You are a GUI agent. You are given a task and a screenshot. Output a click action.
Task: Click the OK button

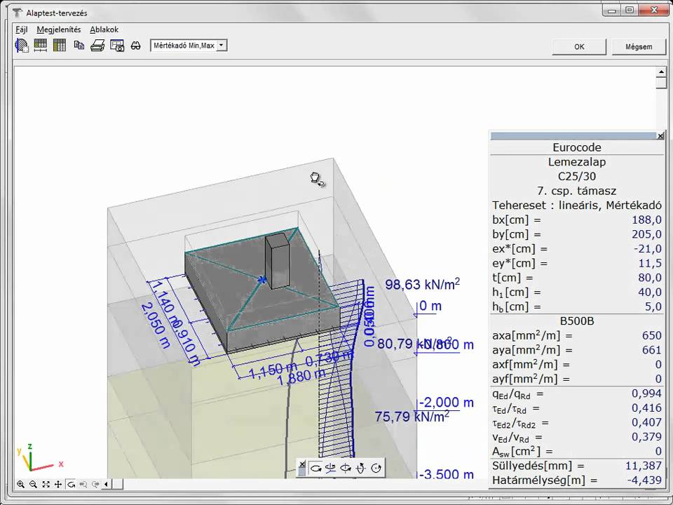tap(579, 47)
